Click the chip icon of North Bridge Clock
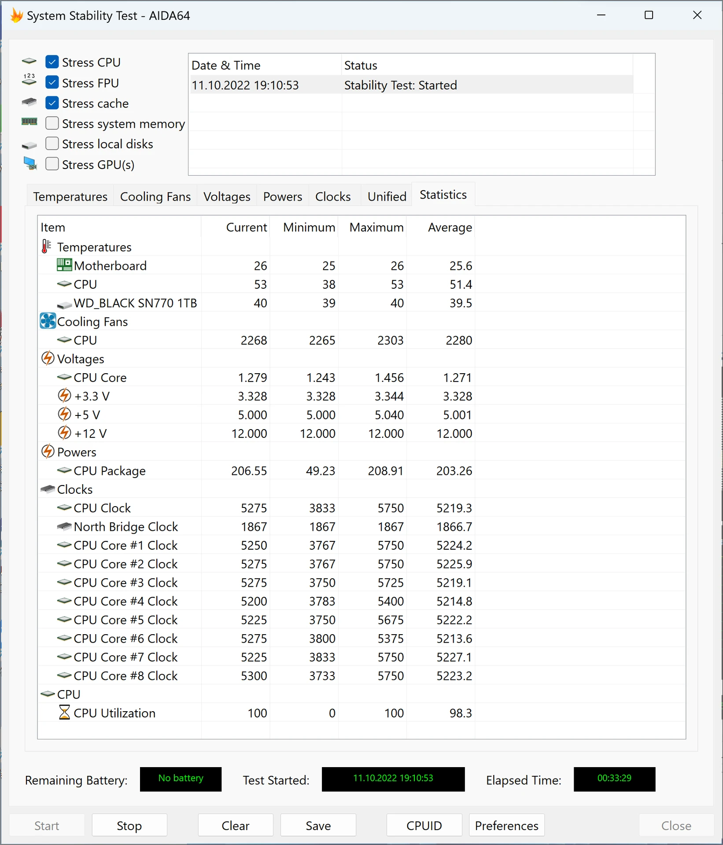This screenshot has width=723, height=845. tap(64, 526)
